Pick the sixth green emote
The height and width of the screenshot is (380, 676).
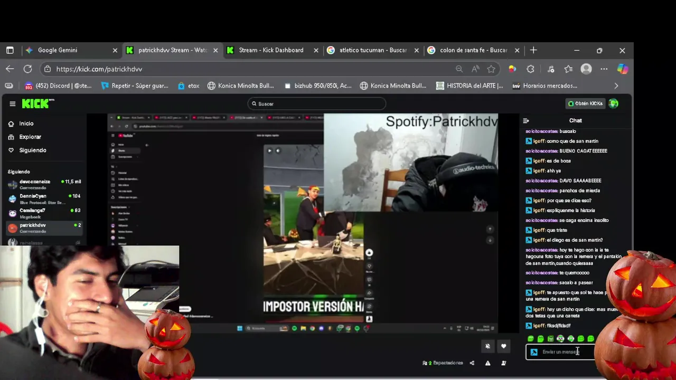581,339
